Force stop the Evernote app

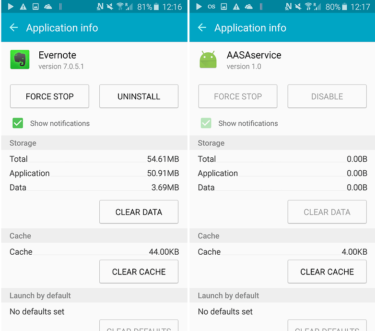[49, 96]
